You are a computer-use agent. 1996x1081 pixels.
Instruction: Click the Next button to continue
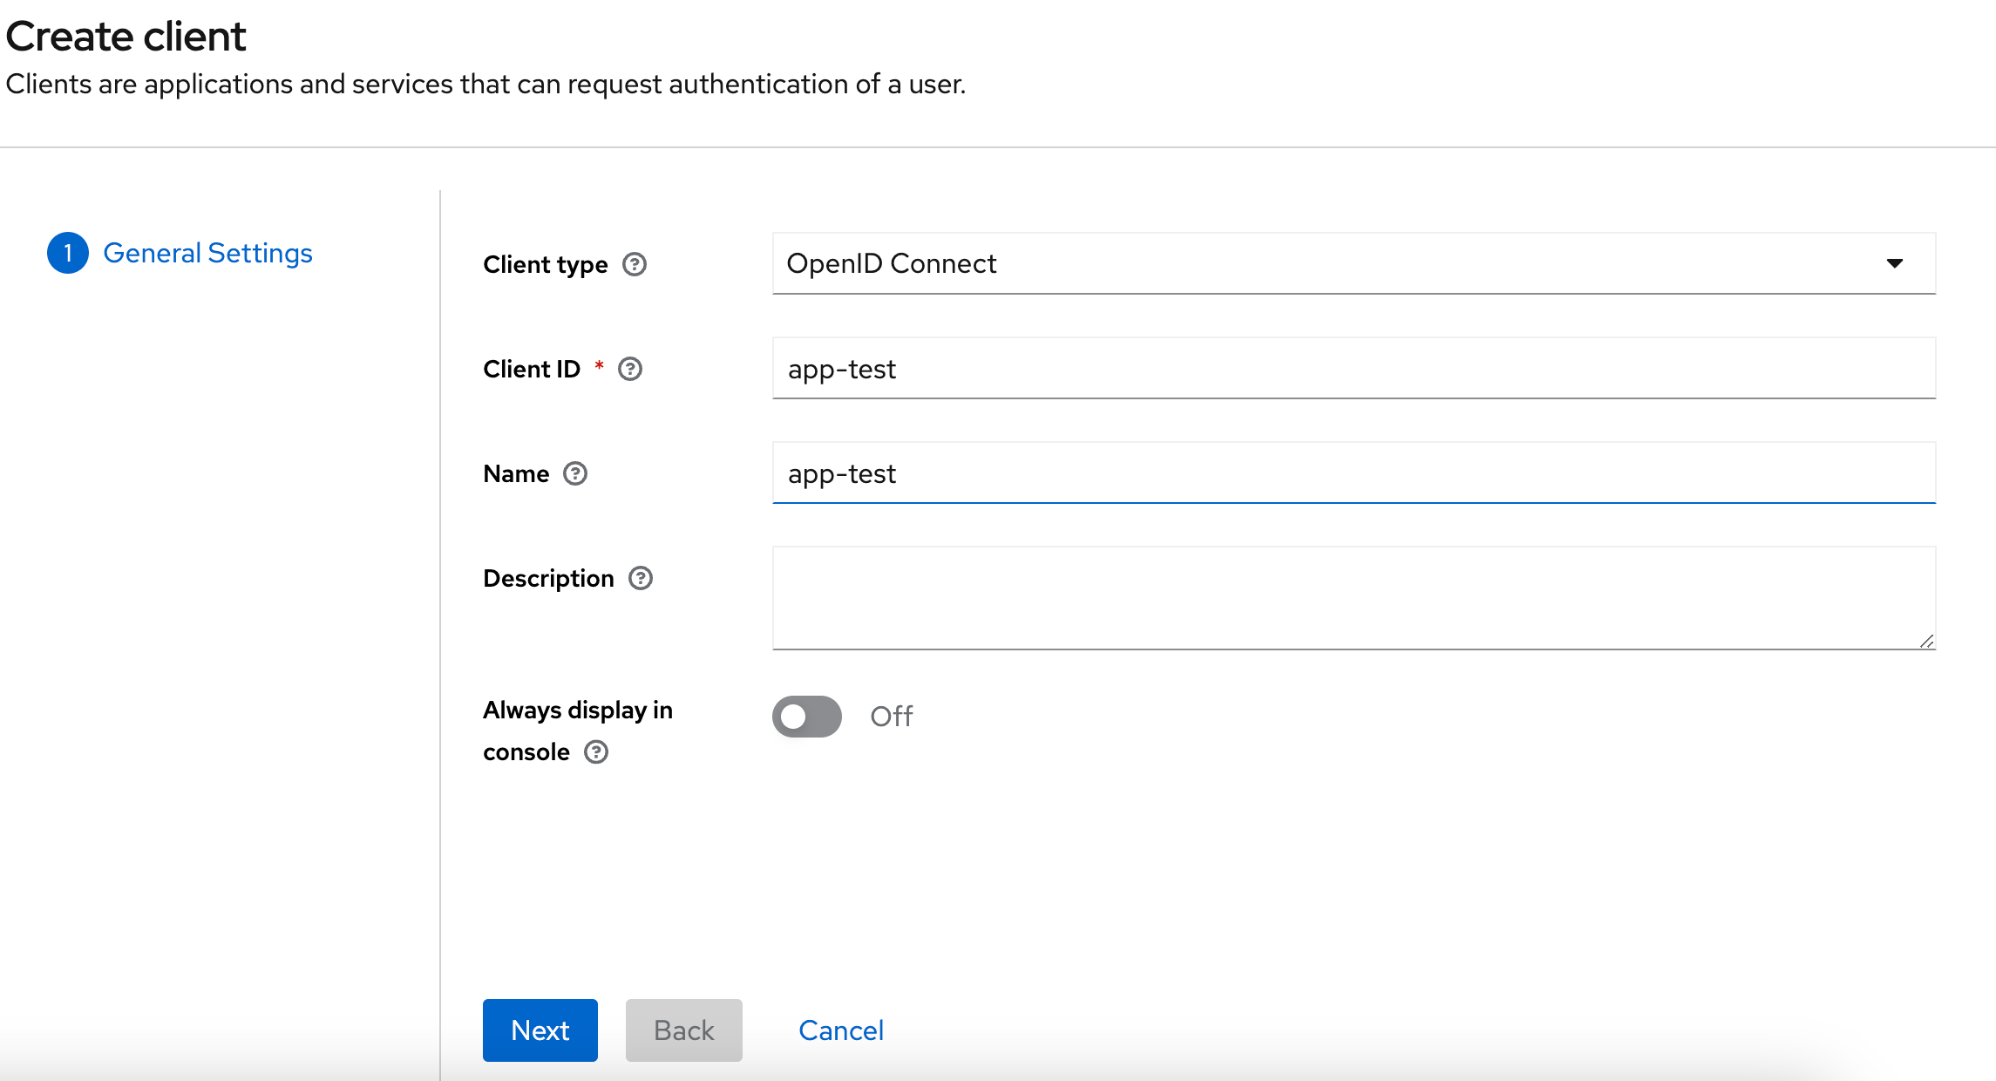tap(540, 1030)
